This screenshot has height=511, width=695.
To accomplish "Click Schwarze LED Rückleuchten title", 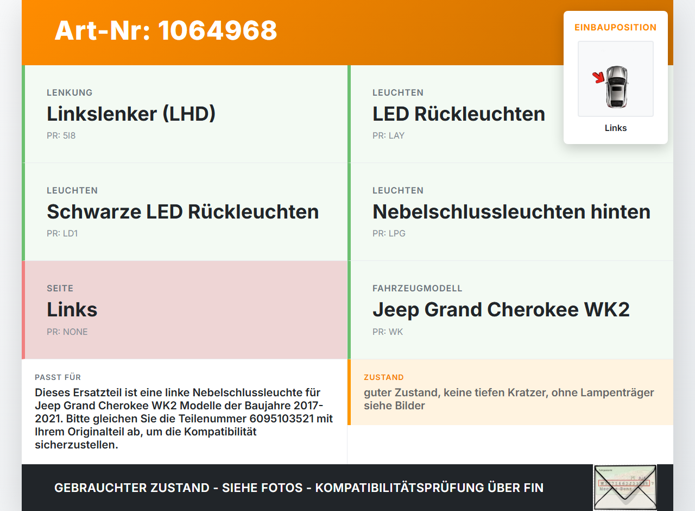I will (x=183, y=212).
